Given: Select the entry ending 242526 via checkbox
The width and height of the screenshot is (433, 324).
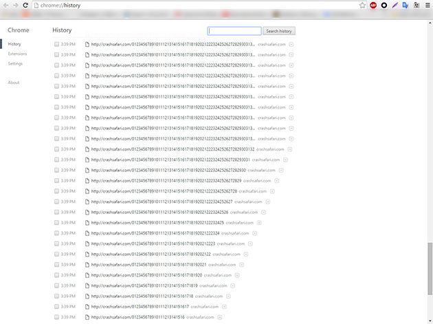Looking at the screenshot, I should point(56,213).
